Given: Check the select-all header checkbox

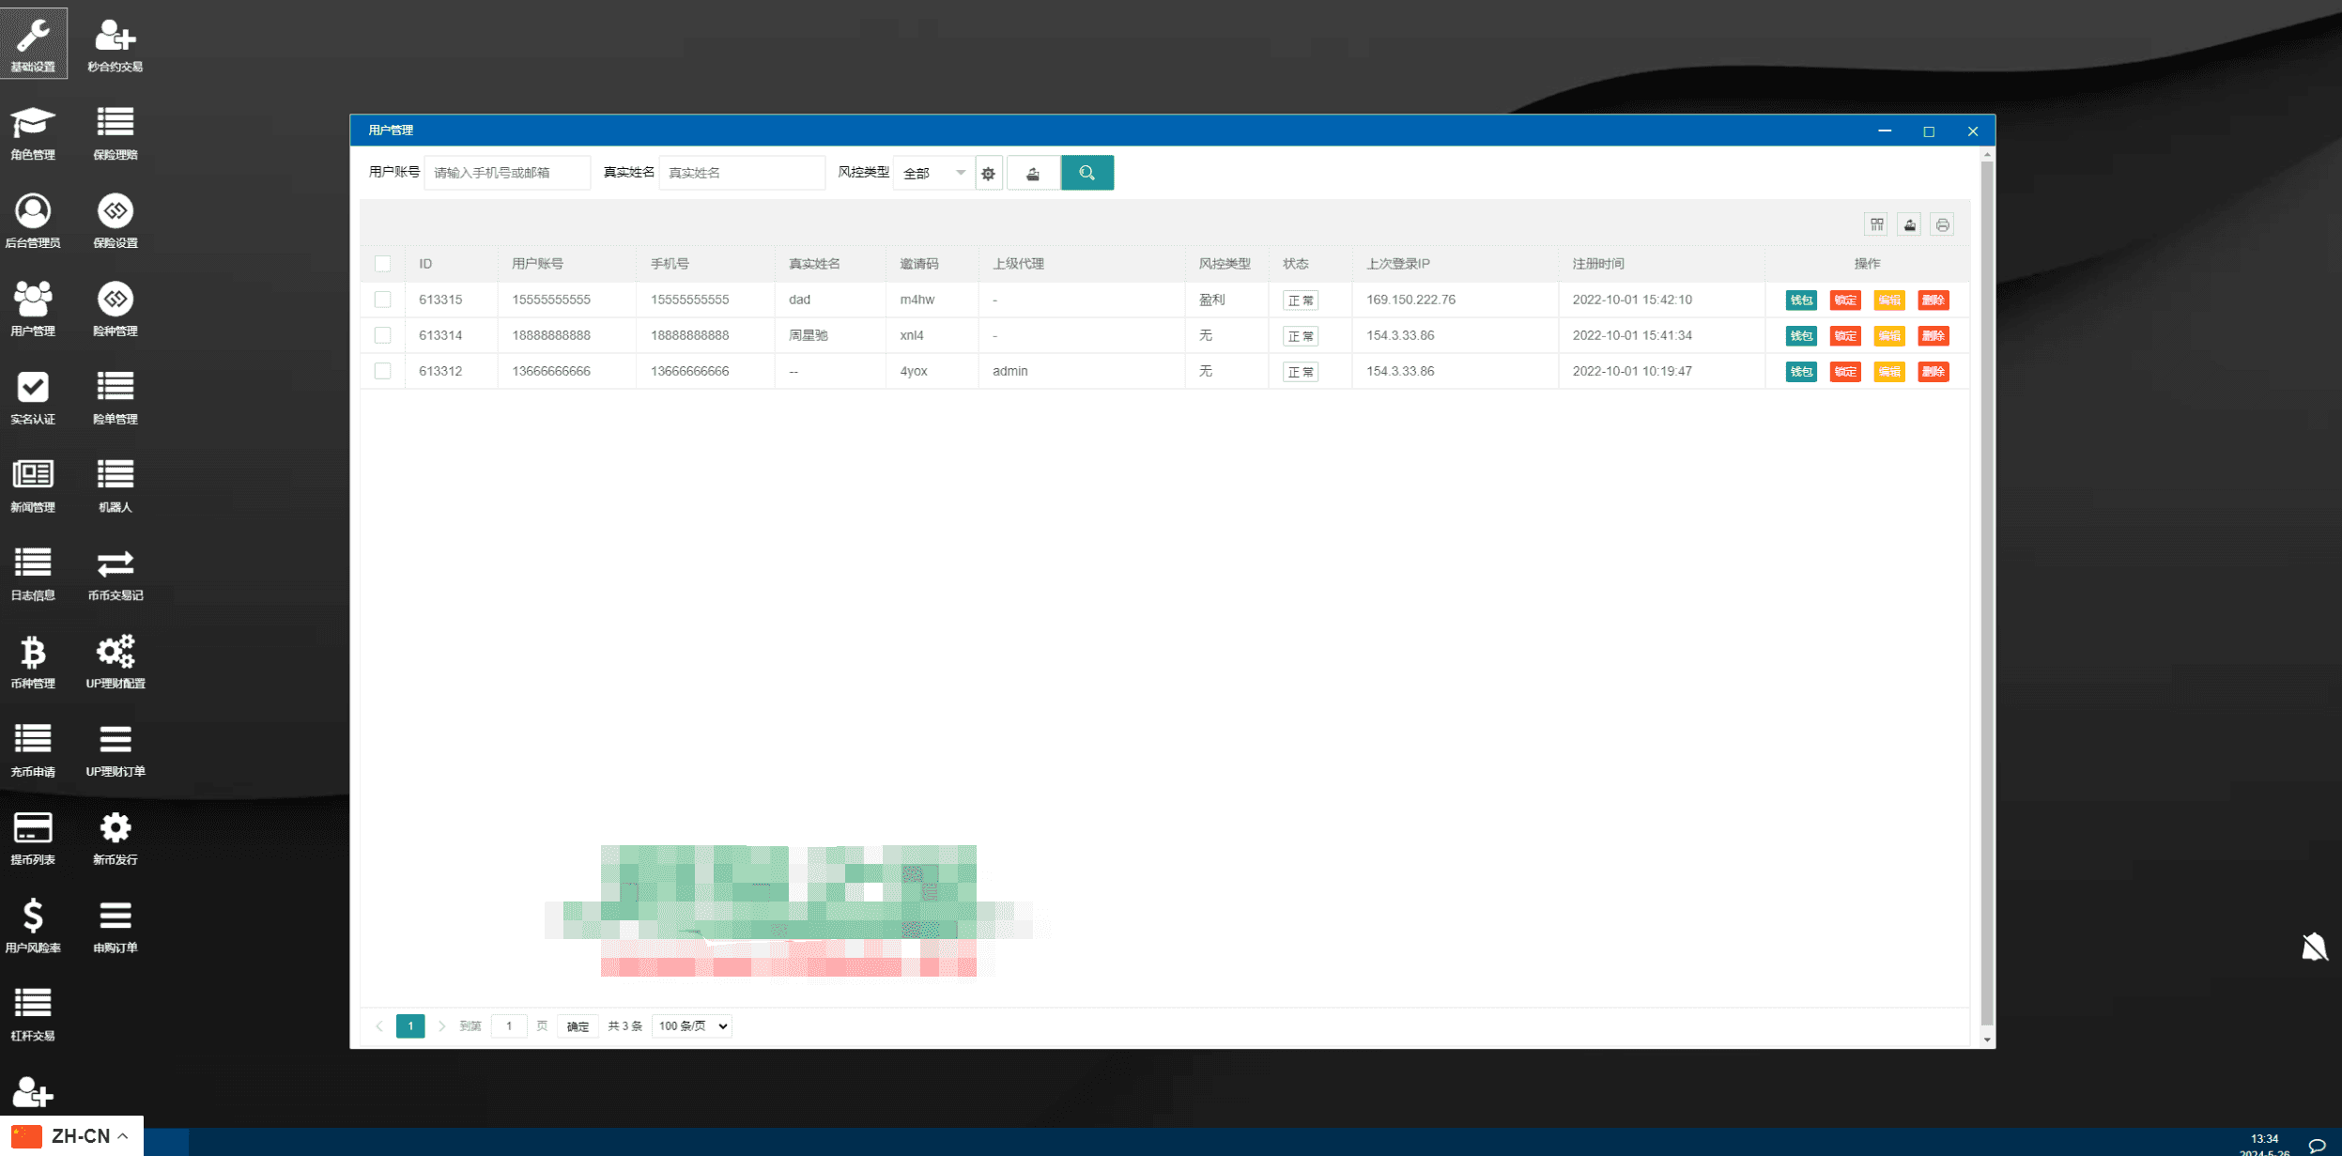Looking at the screenshot, I should pos(382,264).
